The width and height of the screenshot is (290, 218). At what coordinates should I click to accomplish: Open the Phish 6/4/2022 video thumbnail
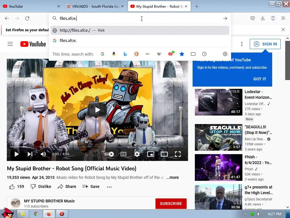(x=218, y=167)
